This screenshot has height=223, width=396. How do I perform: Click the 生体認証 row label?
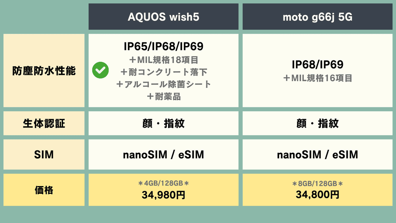(x=44, y=123)
